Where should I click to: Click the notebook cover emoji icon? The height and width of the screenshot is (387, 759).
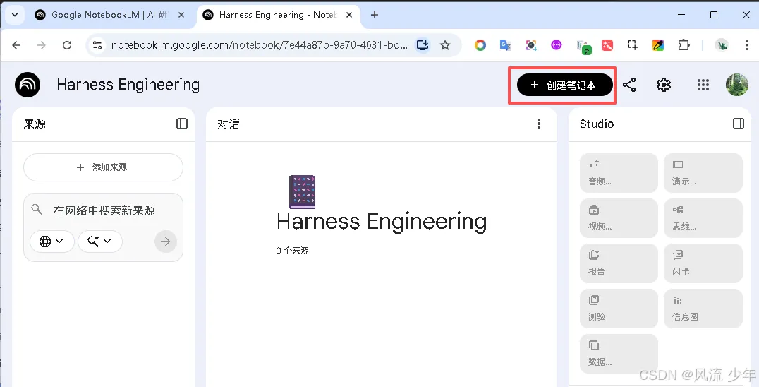(302, 192)
